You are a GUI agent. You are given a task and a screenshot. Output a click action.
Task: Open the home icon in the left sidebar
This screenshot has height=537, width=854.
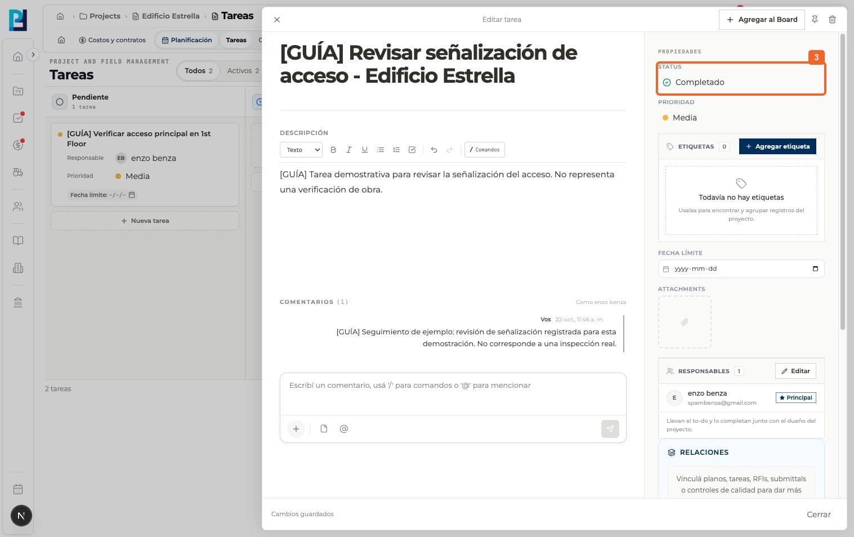(18, 56)
